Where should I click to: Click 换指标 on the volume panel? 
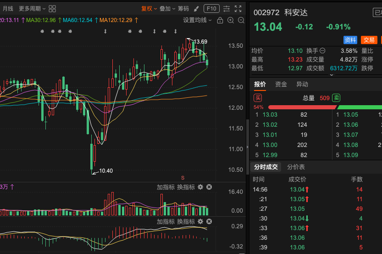(x=186, y=187)
